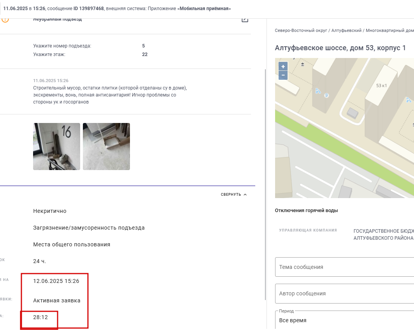414x330 pixels.
Task: Open the external link icon near the title
Action: tap(245, 19)
